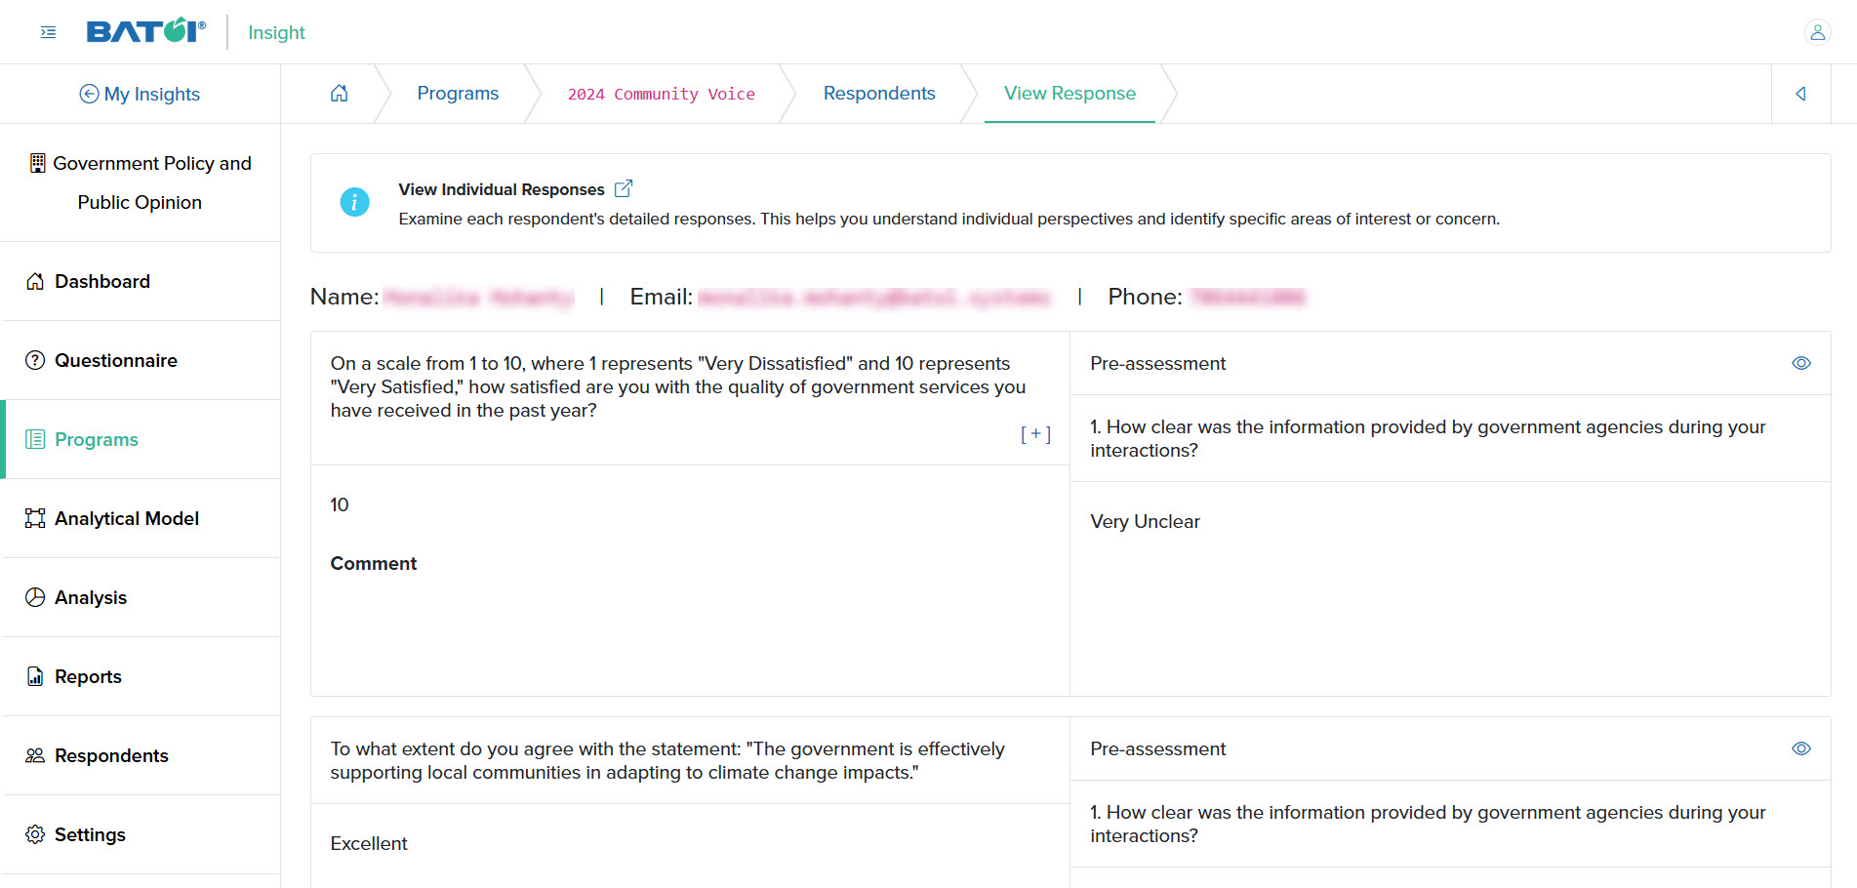
Task: Click the Analysis pie chart icon
Action: 35,597
